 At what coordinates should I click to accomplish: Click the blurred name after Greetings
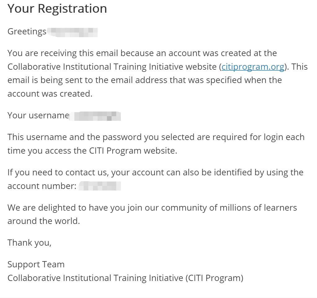[x=73, y=32]
